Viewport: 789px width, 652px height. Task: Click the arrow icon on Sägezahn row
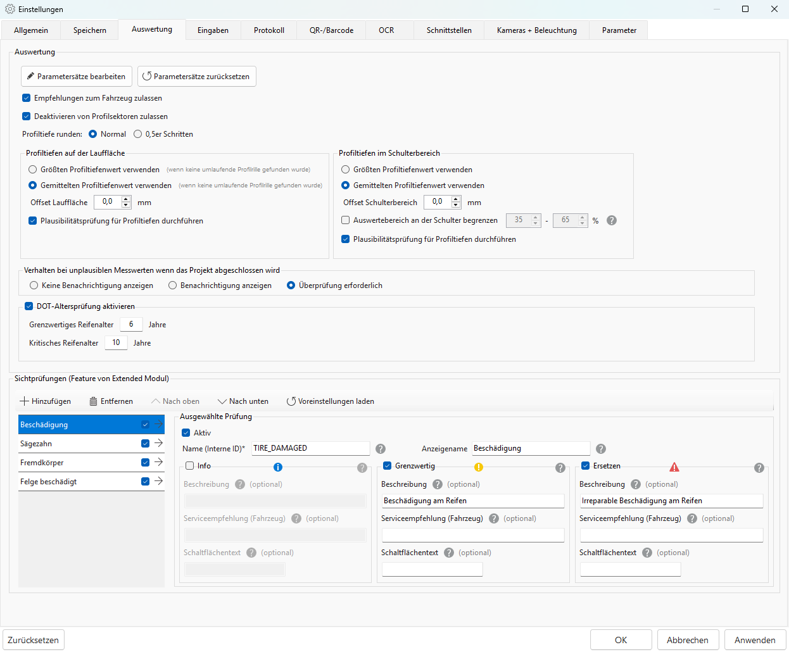point(158,444)
